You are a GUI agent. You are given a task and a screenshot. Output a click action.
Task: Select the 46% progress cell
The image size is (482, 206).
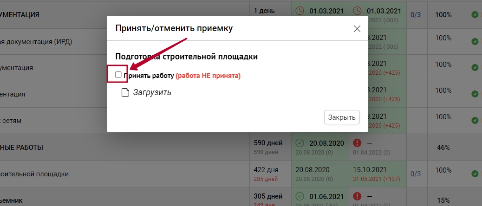point(443,148)
